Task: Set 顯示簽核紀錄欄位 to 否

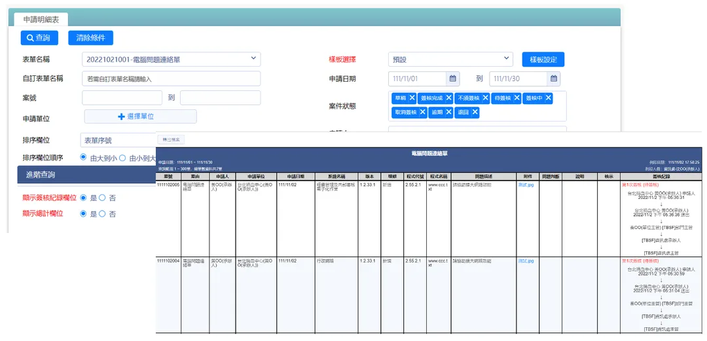Action: point(102,198)
